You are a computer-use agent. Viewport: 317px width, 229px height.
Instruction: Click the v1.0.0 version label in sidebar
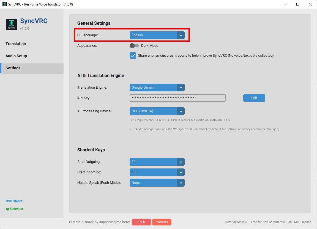coord(25,29)
